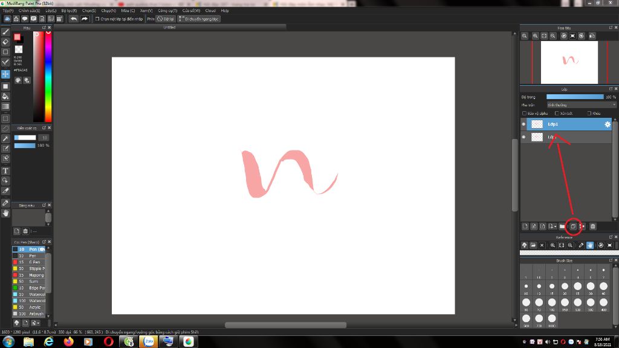Click the 'Đặt lại' reset button
This screenshot has width=619, height=348.
coord(166,19)
